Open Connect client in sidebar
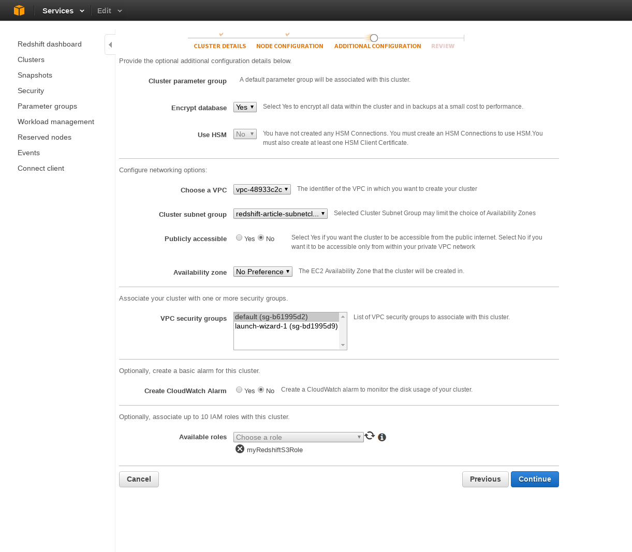The width and height of the screenshot is (632, 552). point(41,168)
